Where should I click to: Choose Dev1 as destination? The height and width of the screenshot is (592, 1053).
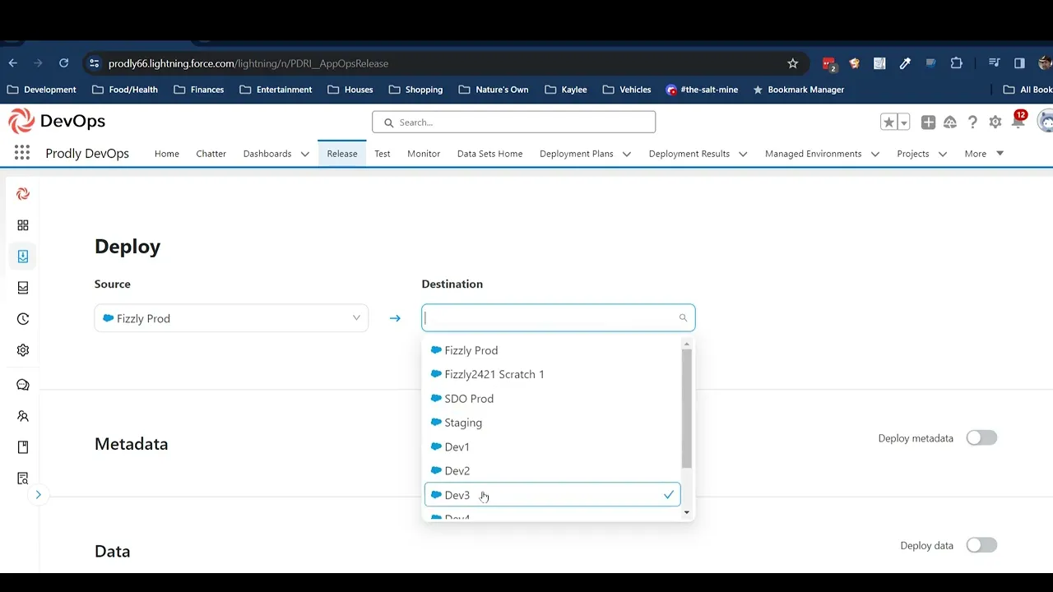pyautogui.click(x=552, y=446)
